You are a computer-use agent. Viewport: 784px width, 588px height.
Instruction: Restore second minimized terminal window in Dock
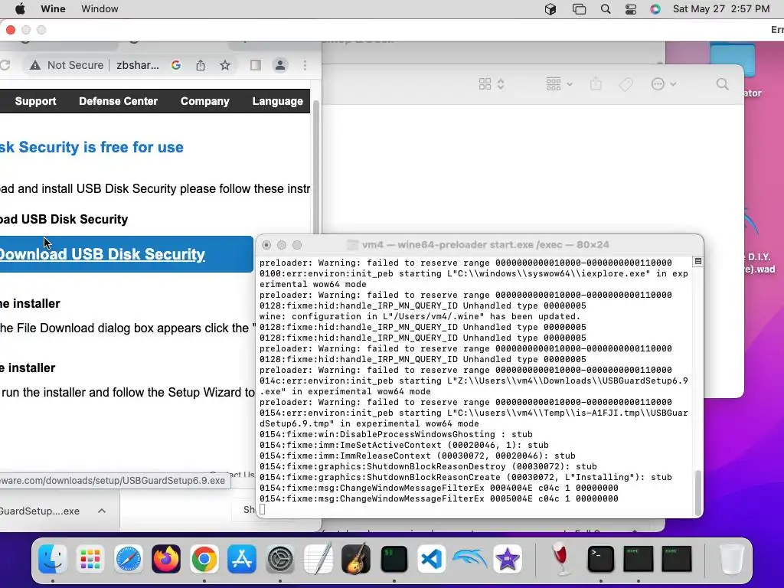tap(677, 558)
